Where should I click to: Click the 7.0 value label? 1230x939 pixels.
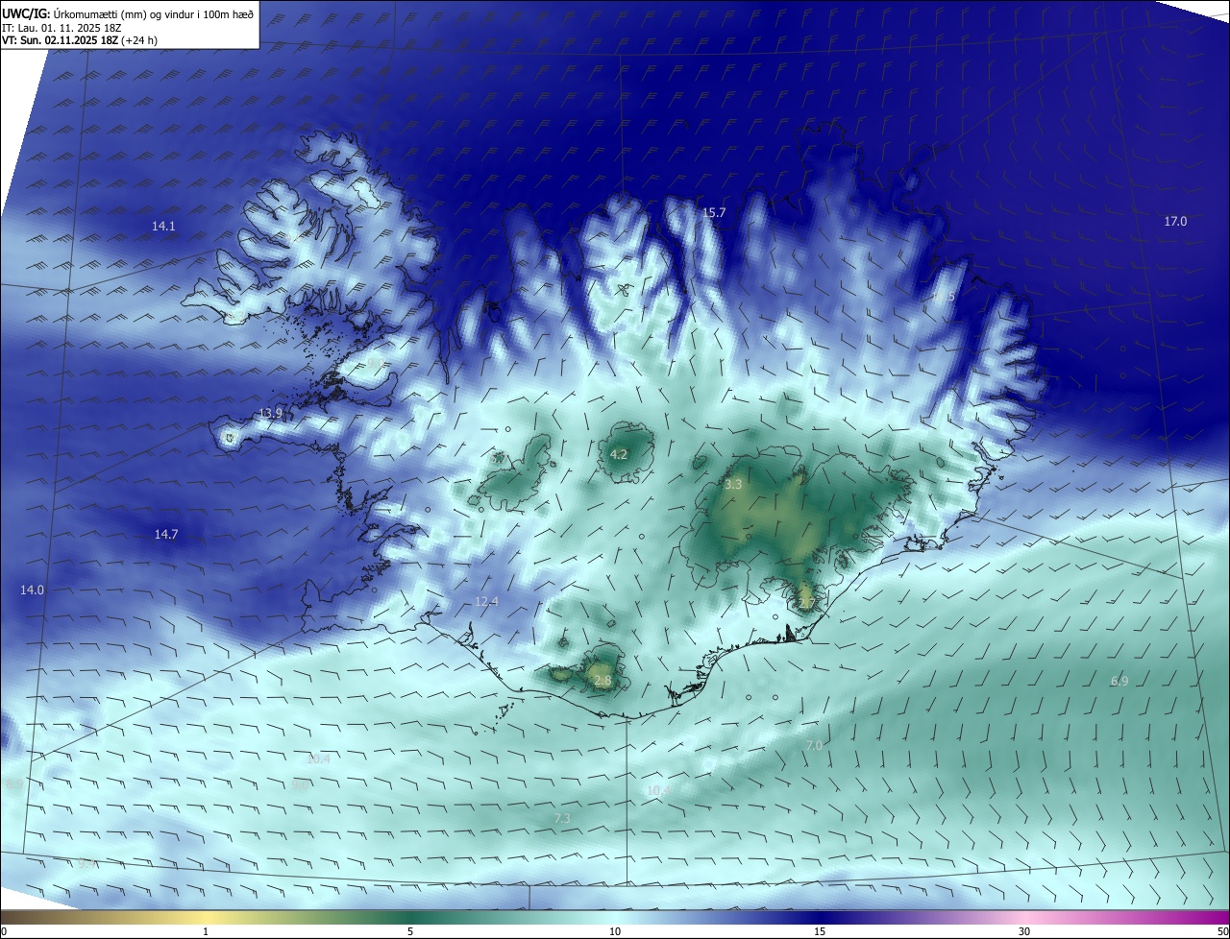point(814,746)
